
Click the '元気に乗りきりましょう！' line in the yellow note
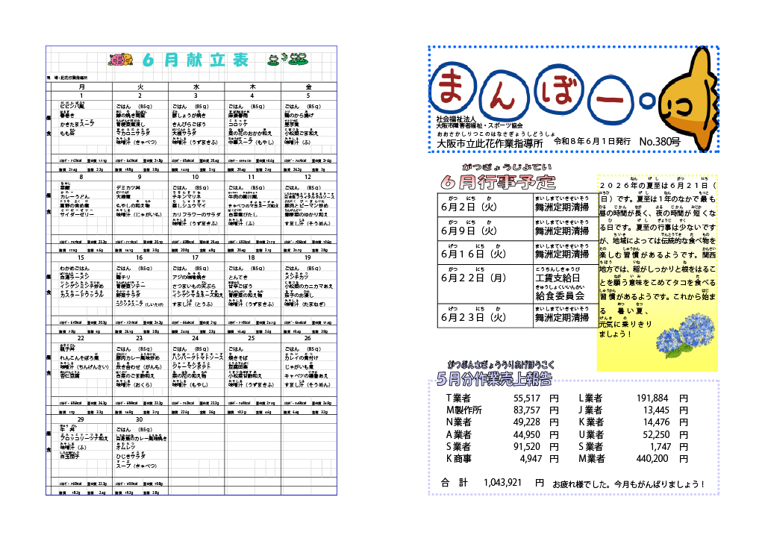[625, 329]
